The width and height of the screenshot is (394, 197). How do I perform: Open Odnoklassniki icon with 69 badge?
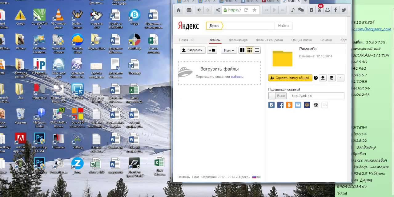[x=320, y=10]
